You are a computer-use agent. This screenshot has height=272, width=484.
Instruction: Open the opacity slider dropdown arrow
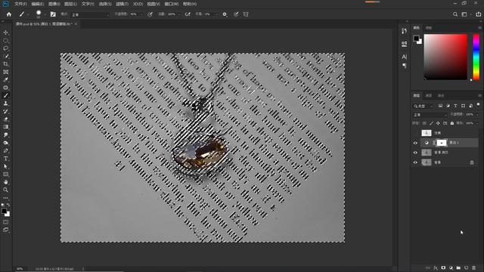[x=141, y=14]
